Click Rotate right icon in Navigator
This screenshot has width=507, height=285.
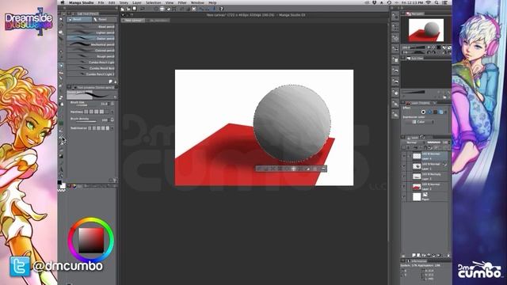(x=434, y=52)
